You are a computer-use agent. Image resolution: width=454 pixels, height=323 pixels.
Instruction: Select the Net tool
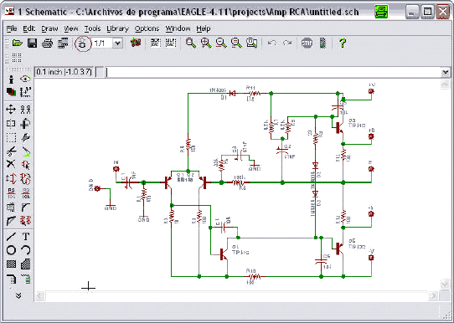coord(26,279)
